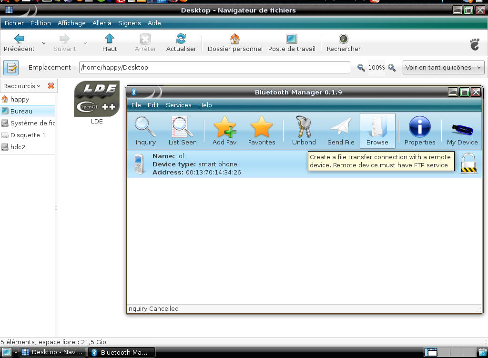Viewport: 488px width, 358px height.
Task: Select hdc2 drive shortcut
Action: (27, 147)
